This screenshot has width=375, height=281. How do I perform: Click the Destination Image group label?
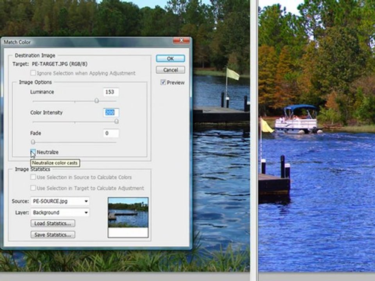[x=35, y=55]
